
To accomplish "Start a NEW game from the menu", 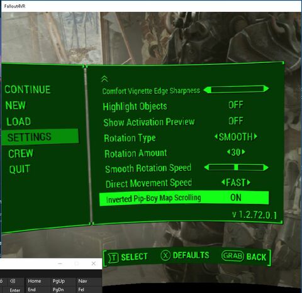I will pyautogui.click(x=16, y=106).
